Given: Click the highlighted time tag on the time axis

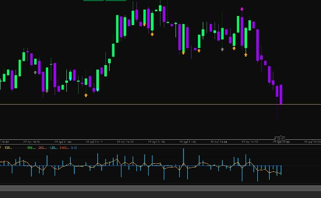Looking at the screenshot, I should pyautogui.click(x=280, y=138).
